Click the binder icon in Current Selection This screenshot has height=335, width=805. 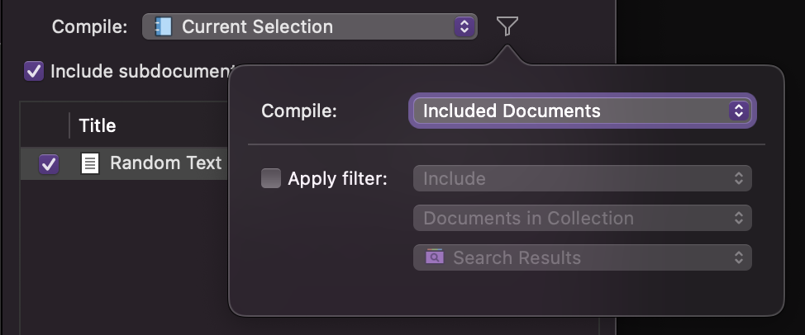[x=163, y=26]
